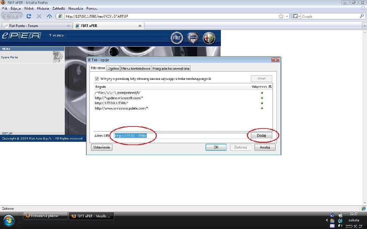This screenshot has width=367, height=229.
Task: Click SETUP in the ePER sidebar
Action: click(7, 133)
